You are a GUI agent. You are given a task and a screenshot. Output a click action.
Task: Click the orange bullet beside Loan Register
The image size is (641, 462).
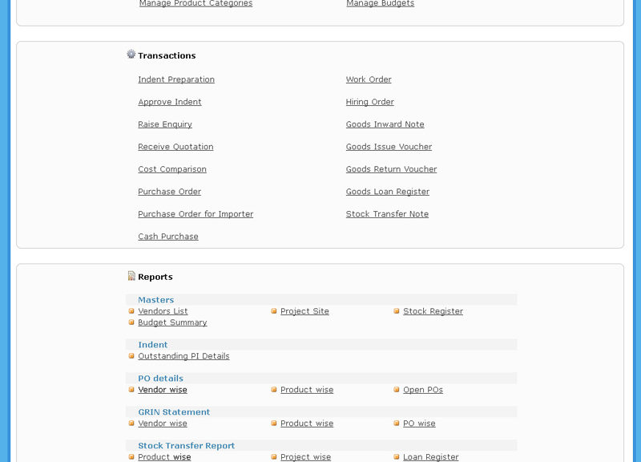pyautogui.click(x=396, y=456)
